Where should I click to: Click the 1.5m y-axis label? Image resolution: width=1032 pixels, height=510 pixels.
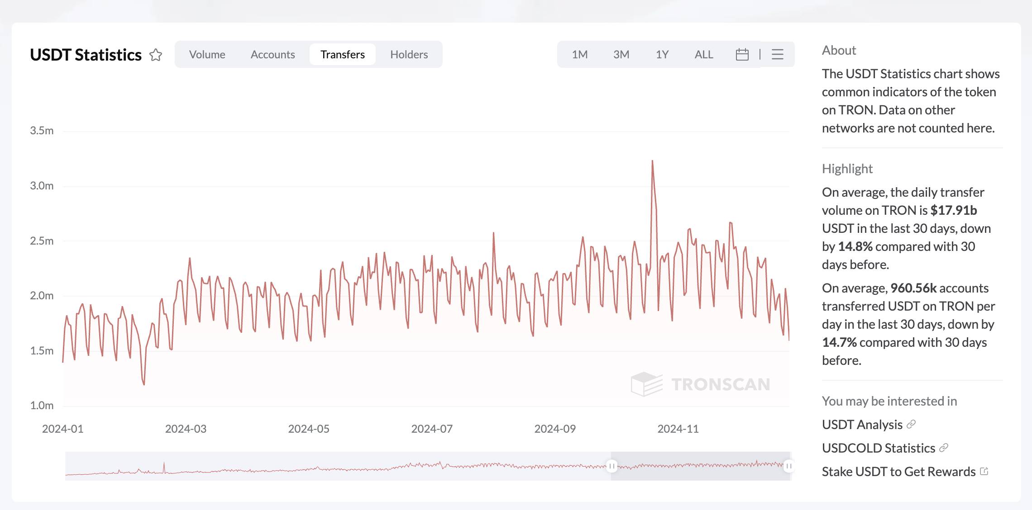tap(42, 351)
